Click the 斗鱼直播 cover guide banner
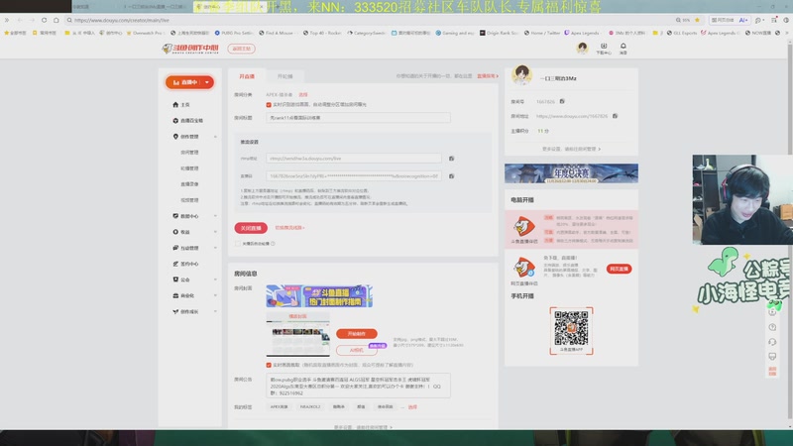 (319, 295)
